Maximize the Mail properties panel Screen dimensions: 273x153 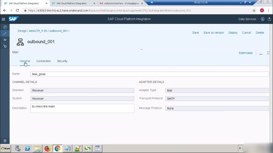[x=268, y=53]
